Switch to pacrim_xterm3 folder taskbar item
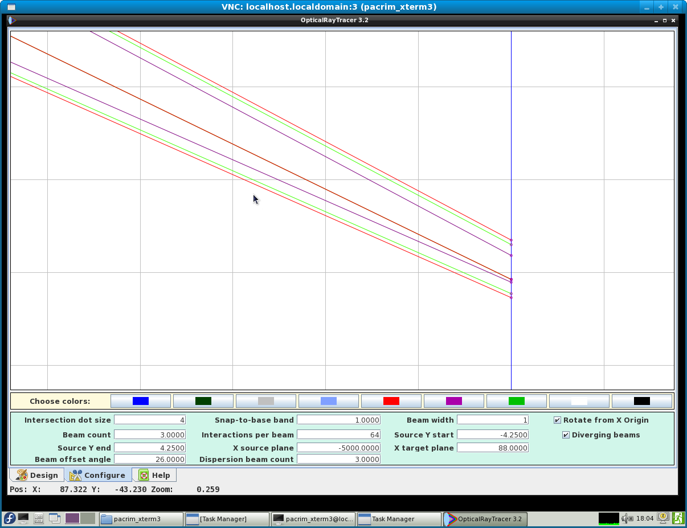The image size is (687, 528). (x=141, y=519)
